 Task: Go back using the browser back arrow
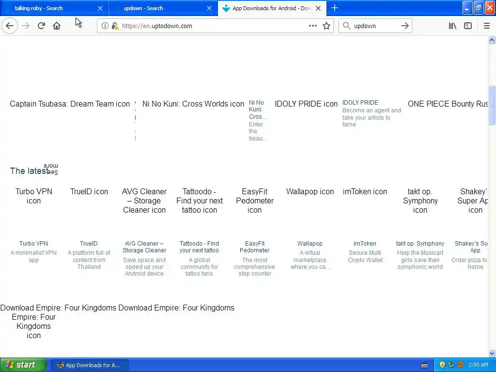tap(10, 26)
